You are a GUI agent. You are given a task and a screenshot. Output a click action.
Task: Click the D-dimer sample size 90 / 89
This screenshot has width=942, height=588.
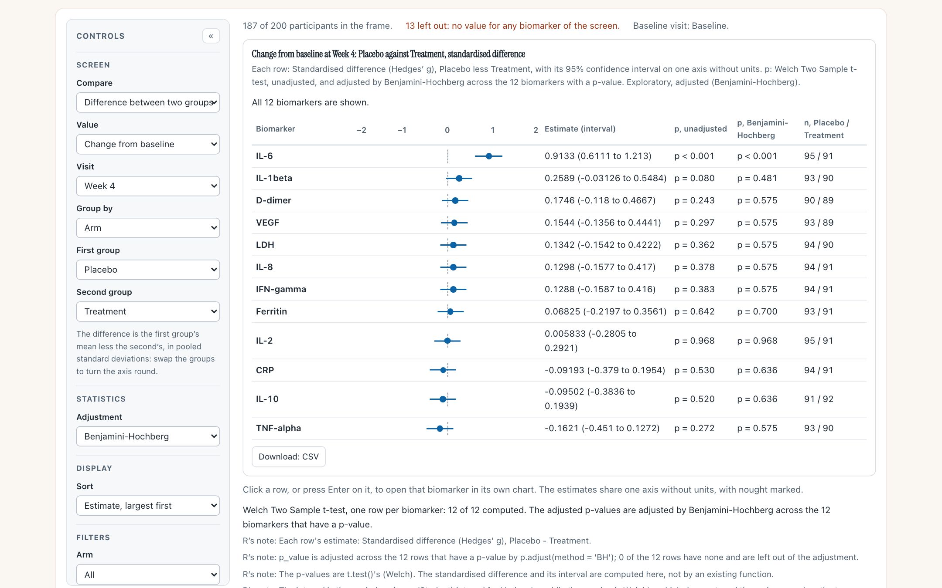coord(819,200)
